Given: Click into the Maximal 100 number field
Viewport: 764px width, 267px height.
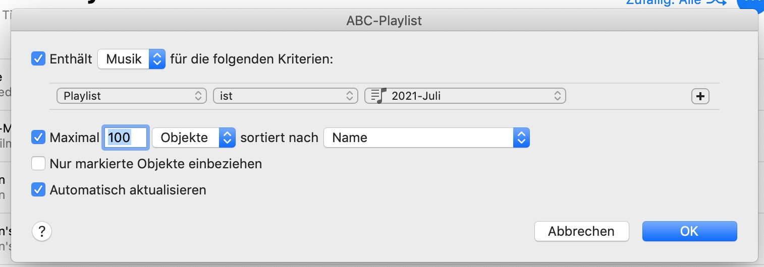Looking at the screenshot, I should click(x=125, y=138).
